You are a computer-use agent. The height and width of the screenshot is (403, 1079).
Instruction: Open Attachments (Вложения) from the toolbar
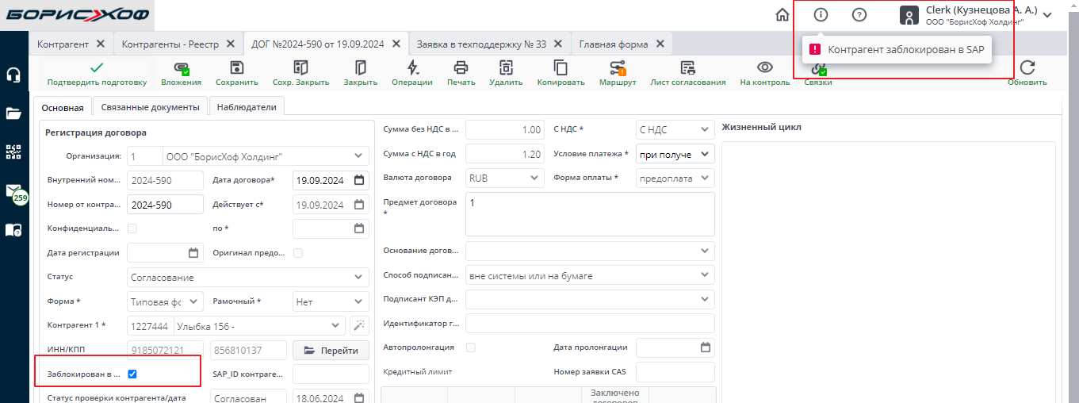pyautogui.click(x=181, y=69)
